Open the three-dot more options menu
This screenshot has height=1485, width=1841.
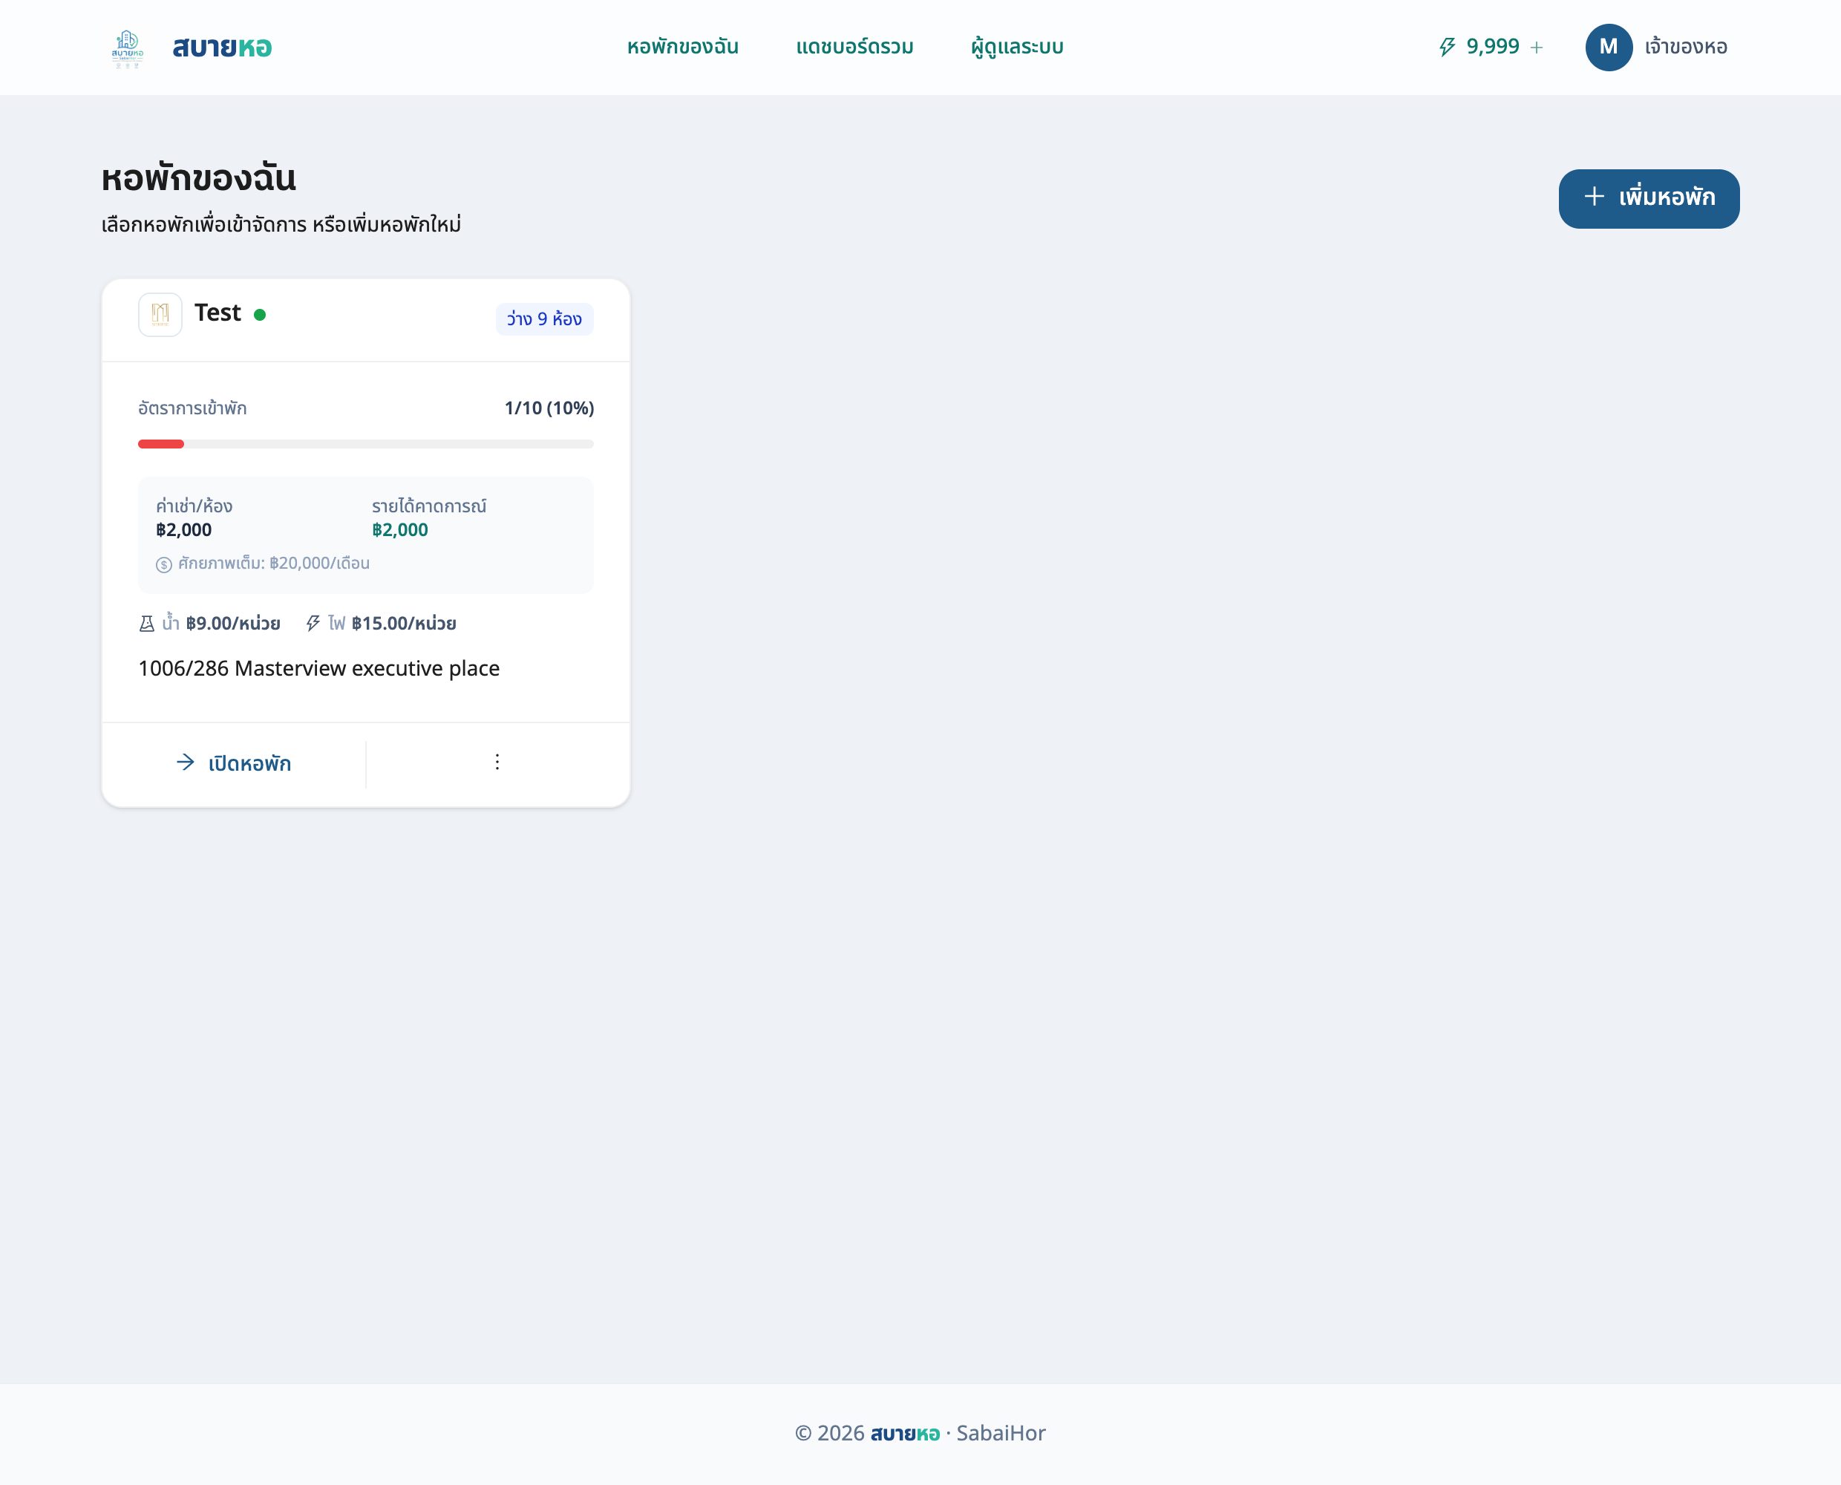[x=497, y=762]
